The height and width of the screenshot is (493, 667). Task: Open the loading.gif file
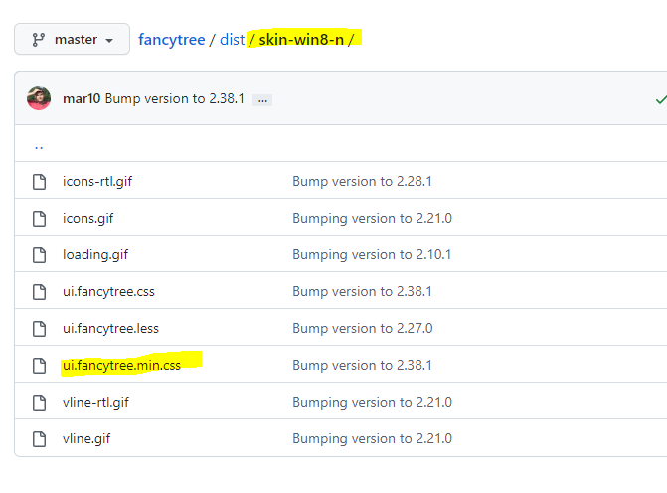click(95, 255)
